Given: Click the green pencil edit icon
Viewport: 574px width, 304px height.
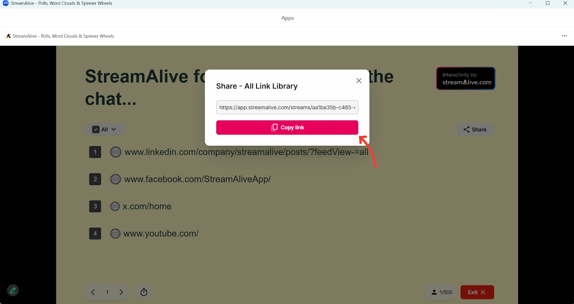Looking at the screenshot, I should (x=13, y=290).
